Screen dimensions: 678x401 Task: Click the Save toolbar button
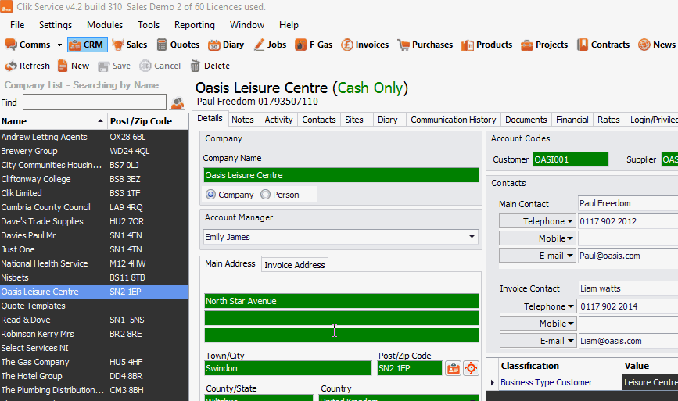(x=115, y=66)
